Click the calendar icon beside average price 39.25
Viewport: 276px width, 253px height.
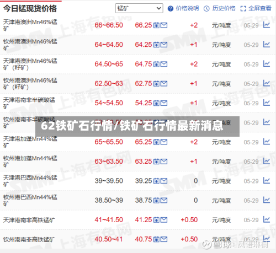156,181
